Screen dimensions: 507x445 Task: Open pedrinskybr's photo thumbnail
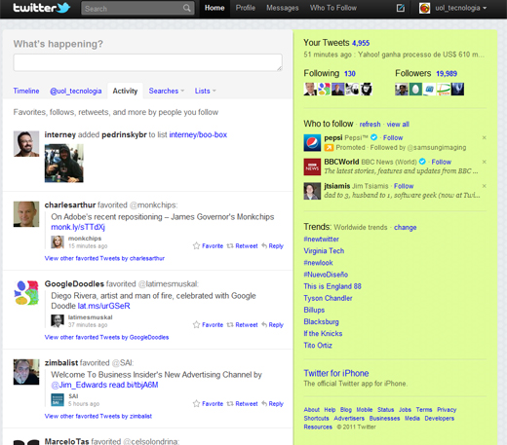64,164
